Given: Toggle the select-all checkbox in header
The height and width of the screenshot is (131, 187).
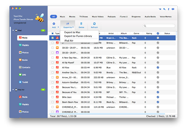Looking at the screenshot, I should (52, 34).
